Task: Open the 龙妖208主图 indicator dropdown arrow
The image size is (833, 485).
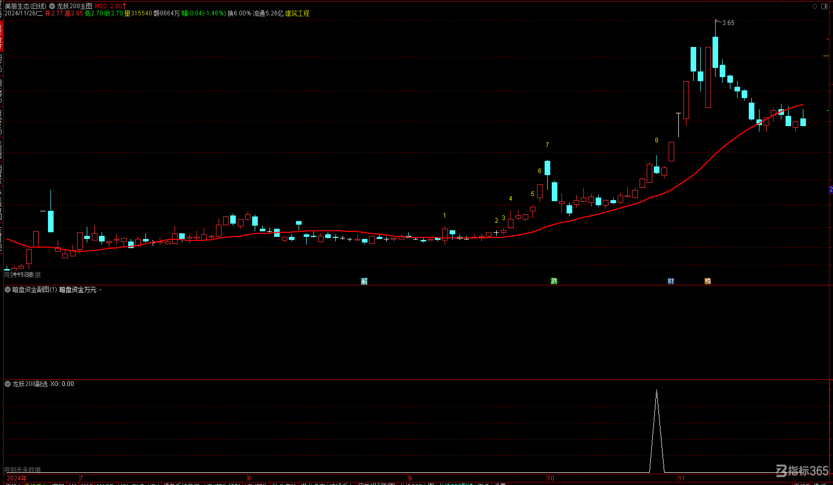Action: click(52, 6)
